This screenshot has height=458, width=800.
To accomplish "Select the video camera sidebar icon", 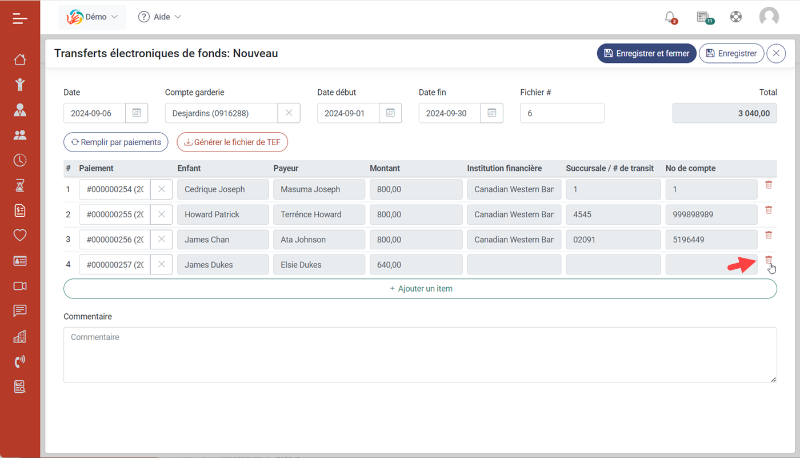I will click(20, 286).
